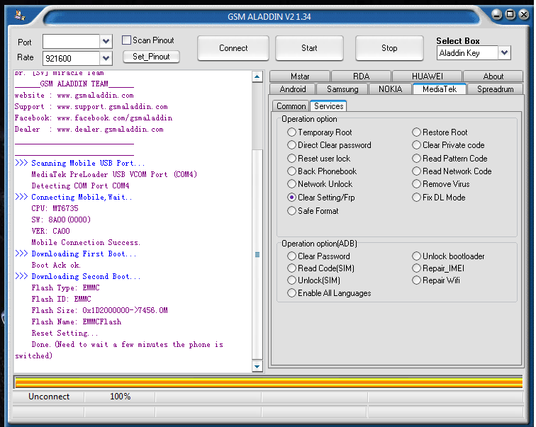This screenshot has width=536, height=427.
Task: Click the orange progress bar
Action: (x=269, y=382)
